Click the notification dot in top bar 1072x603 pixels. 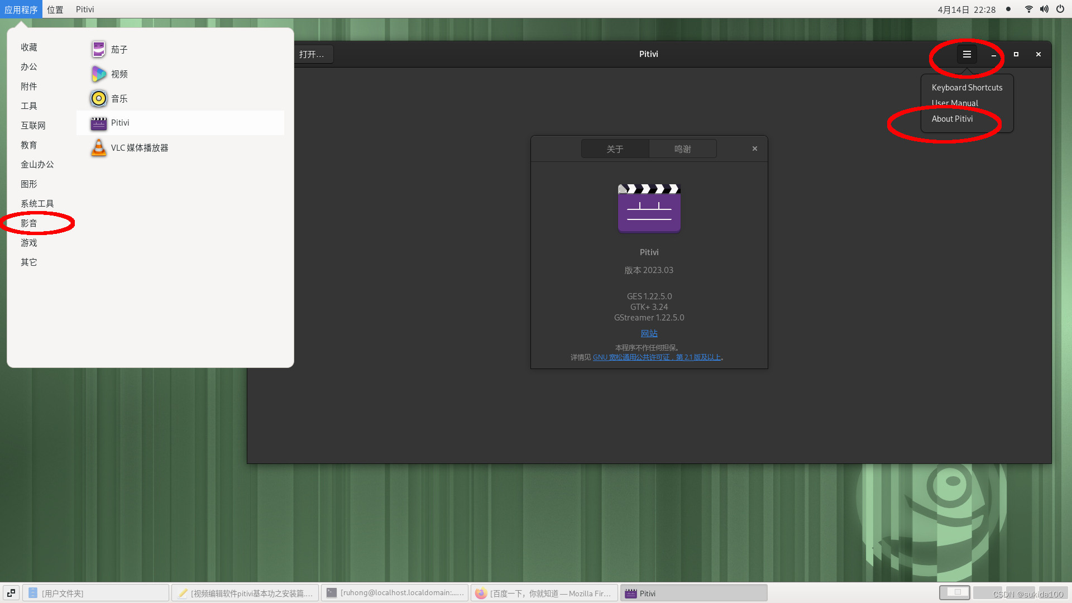click(1008, 9)
